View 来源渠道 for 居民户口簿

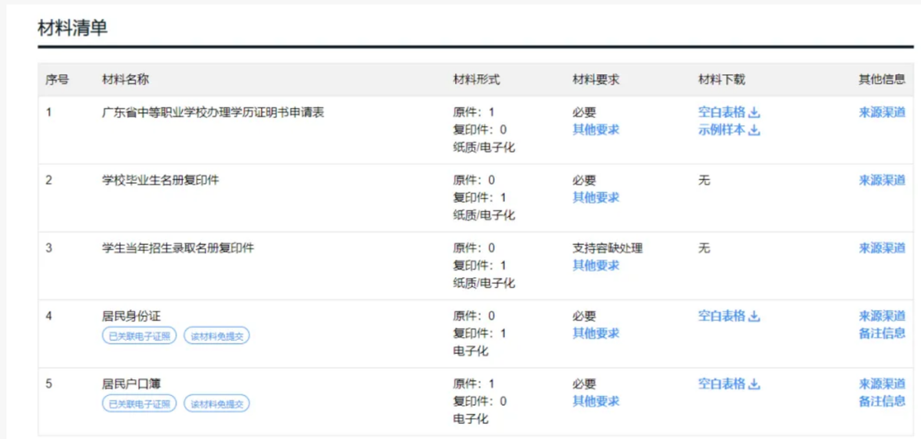pos(882,384)
